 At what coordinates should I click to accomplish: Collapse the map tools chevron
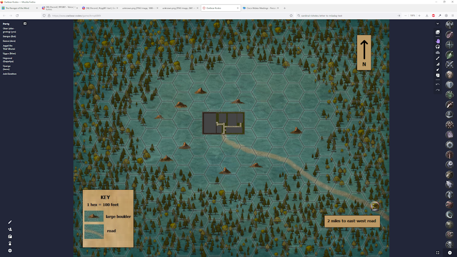438,24
